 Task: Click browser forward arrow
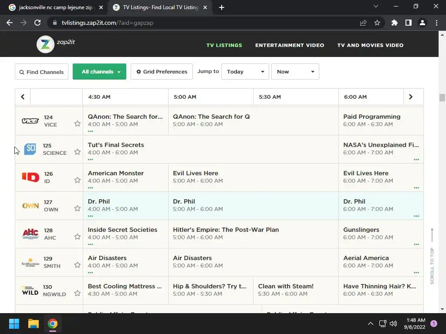pyautogui.click(x=24, y=23)
